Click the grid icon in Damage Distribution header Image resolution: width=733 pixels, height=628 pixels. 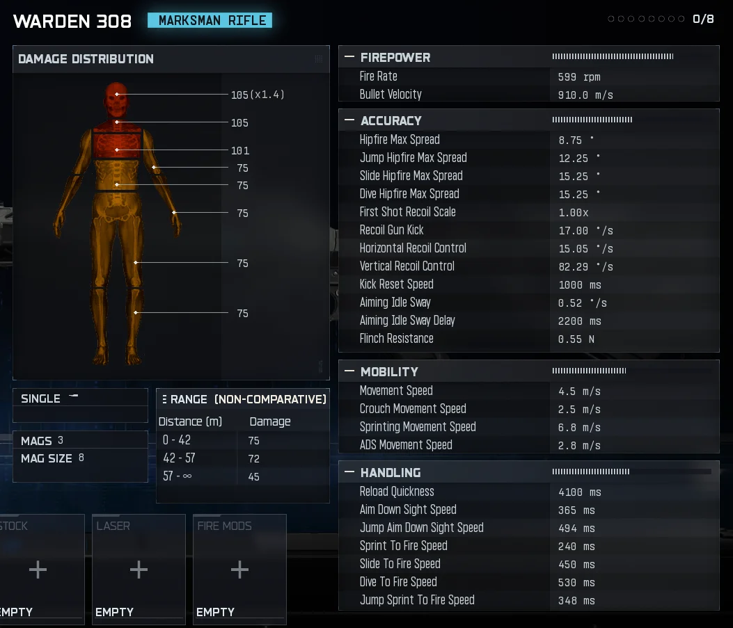coord(319,59)
